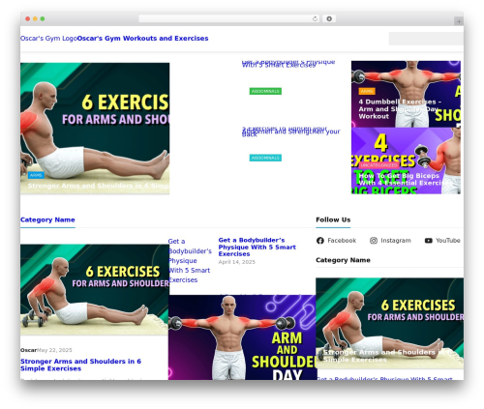Open new tab with plus button
The width and height of the screenshot is (484, 409).
(x=459, y=21)
